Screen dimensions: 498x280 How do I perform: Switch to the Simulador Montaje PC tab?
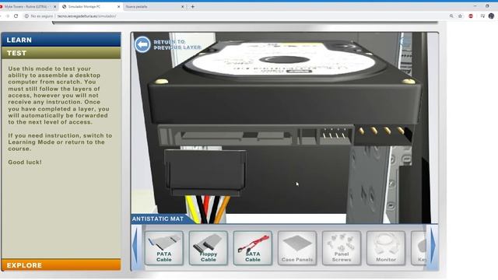[90, 7]
